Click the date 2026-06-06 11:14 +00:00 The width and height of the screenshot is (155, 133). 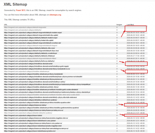point(136,79)
